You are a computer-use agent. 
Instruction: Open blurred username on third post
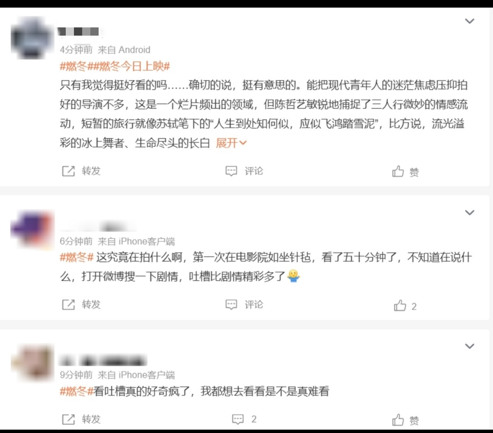pyautogui.click(x=103, y=360)
